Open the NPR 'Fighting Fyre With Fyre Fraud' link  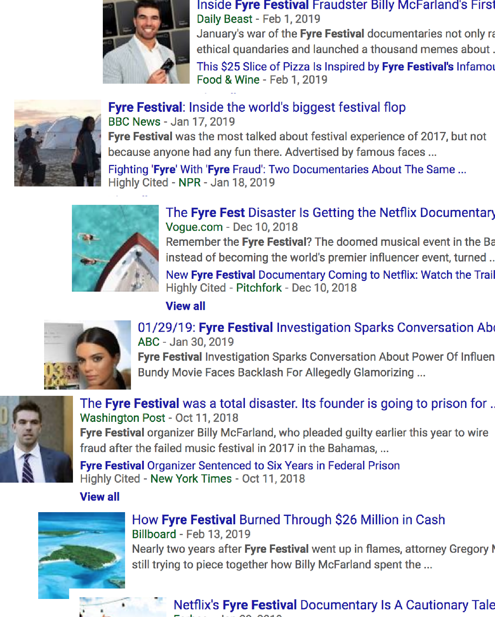(287, 169)
